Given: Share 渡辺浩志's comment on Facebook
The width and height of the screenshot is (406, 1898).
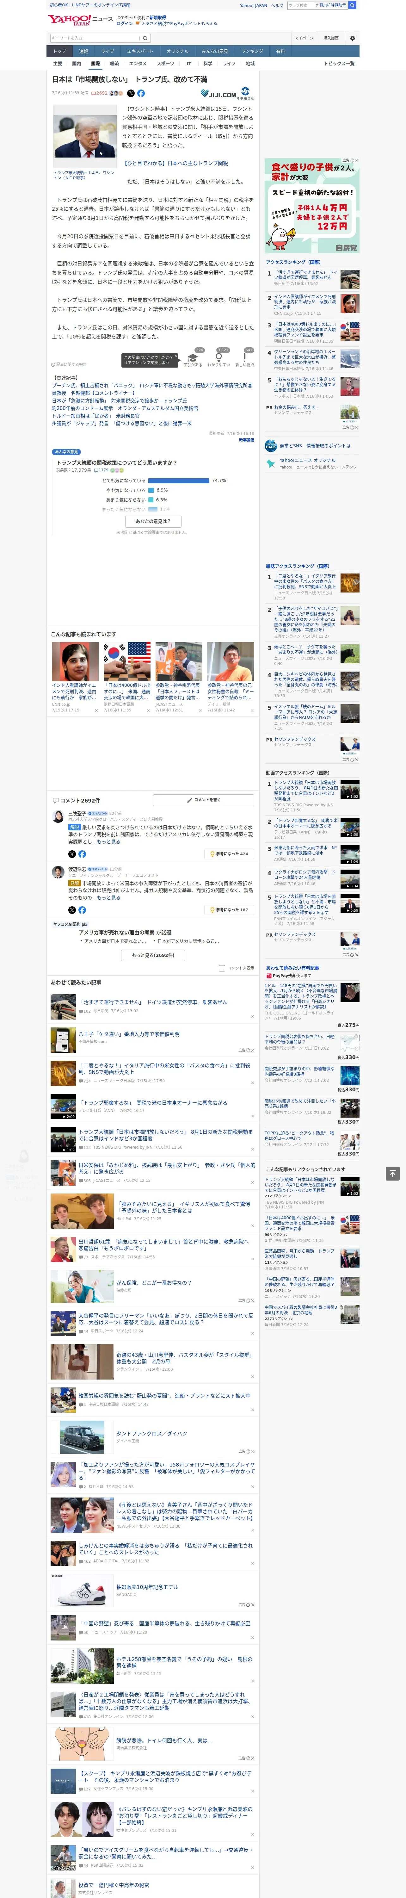Looking at the screenshot, I should click(x=82, y=910).
